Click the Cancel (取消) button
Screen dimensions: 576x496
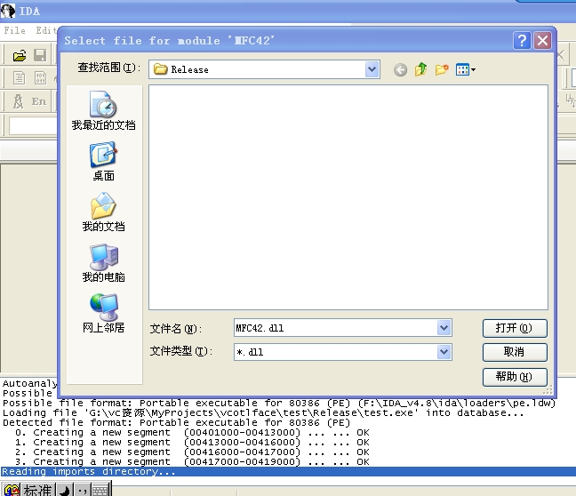click(x=515, y=352)
